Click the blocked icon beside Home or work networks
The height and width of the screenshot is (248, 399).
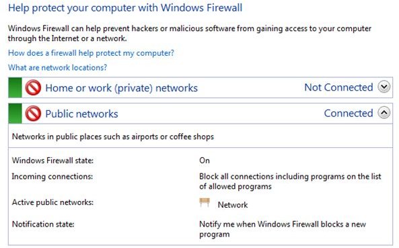coord(33,87)
